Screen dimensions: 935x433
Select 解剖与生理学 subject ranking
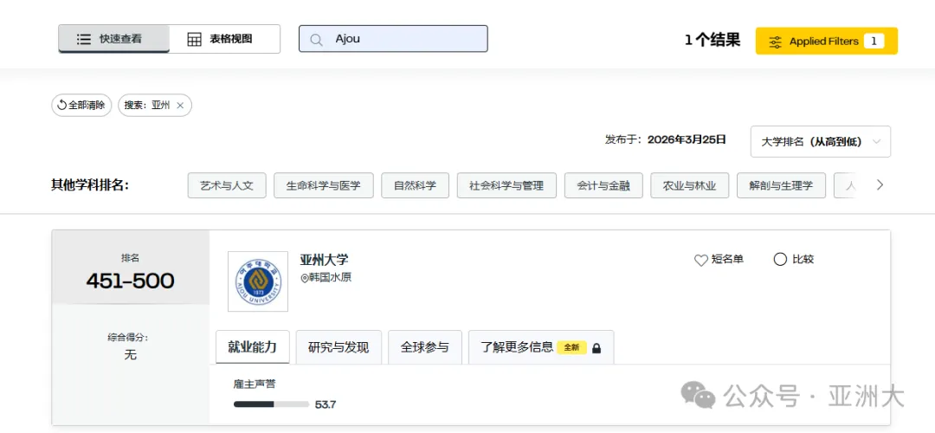pyautogui.click(x=781, y=185)
